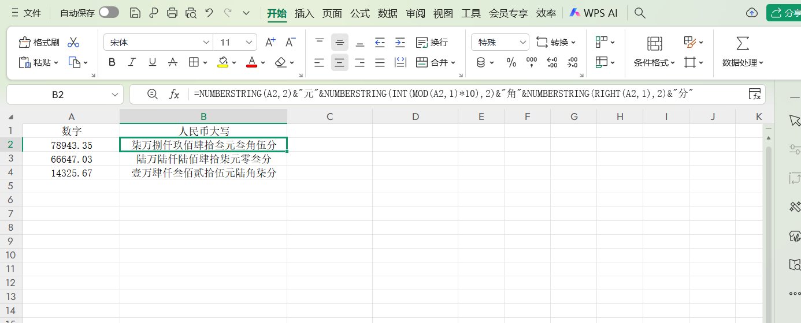Click the Undo arrow icon
This screenshot has height=323, width=801.
click(209, 13)
